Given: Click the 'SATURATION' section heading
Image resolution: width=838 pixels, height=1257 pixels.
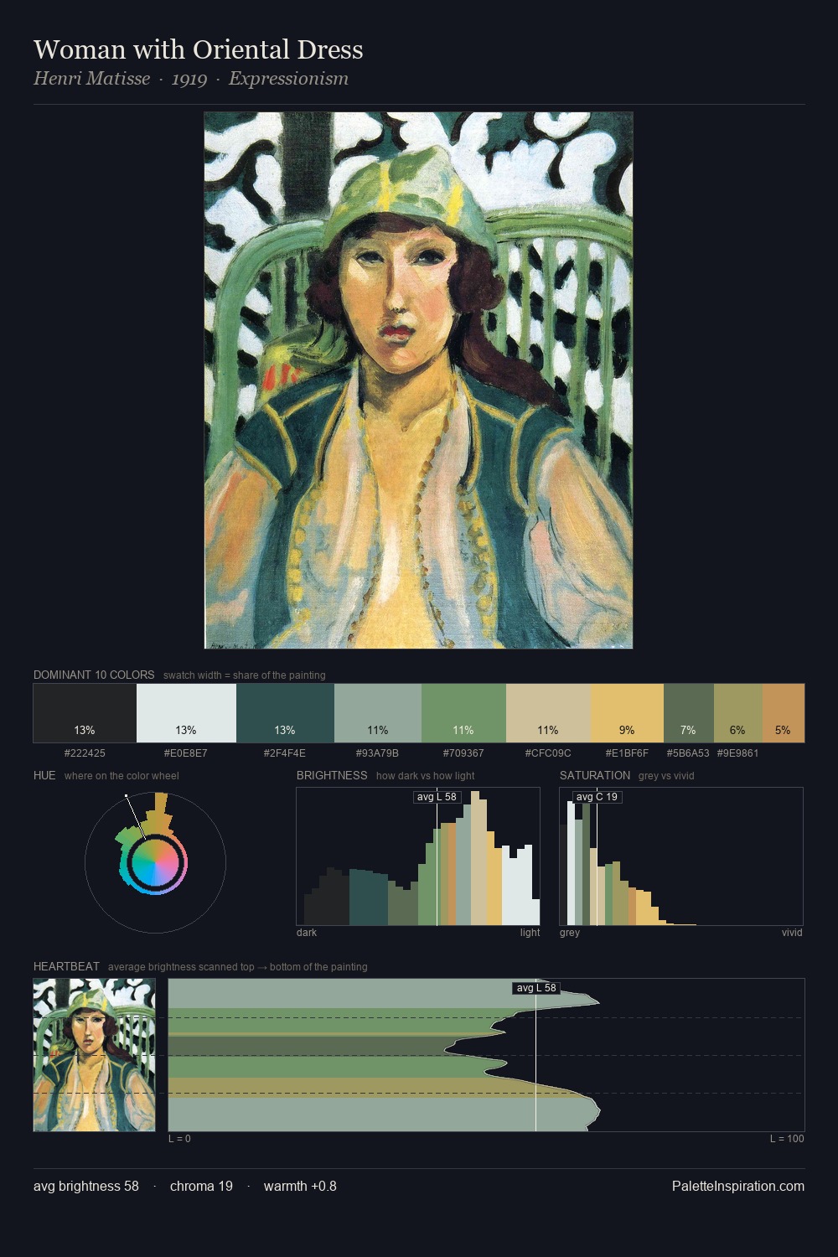Looking at the screenshot, I should 595,775.
